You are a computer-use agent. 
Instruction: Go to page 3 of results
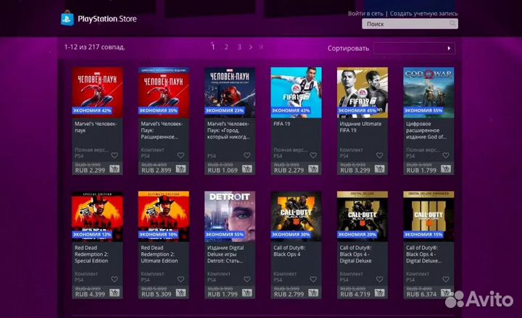click(239, 47)
